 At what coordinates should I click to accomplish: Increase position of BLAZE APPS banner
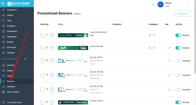[52, 61]
